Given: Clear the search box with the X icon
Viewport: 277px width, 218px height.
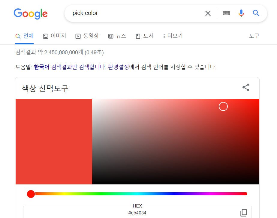Looking at the screenshot, I should [x=208, y=13].
